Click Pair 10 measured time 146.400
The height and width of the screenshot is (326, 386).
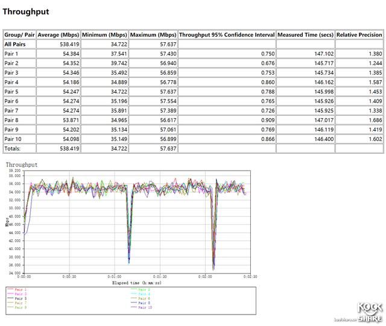(324, 139)
